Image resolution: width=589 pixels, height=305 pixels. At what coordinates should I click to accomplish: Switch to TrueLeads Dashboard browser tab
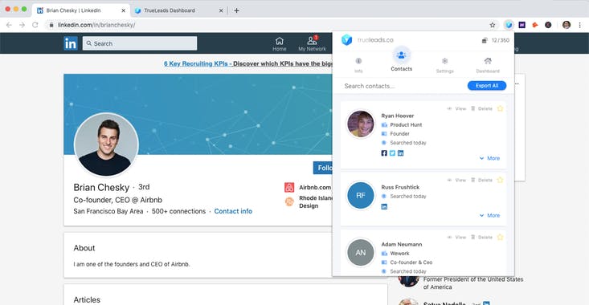coord(179,10)
